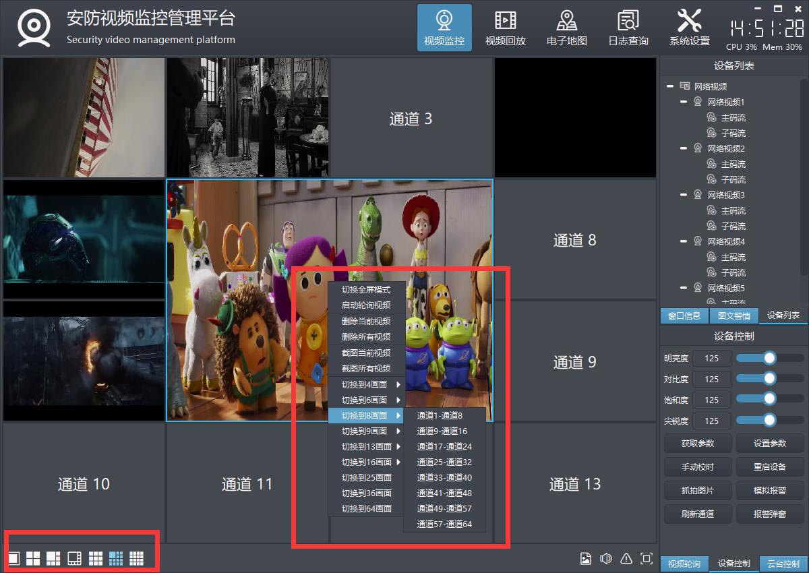Open 系统设置 system settings

coord(689,28)
